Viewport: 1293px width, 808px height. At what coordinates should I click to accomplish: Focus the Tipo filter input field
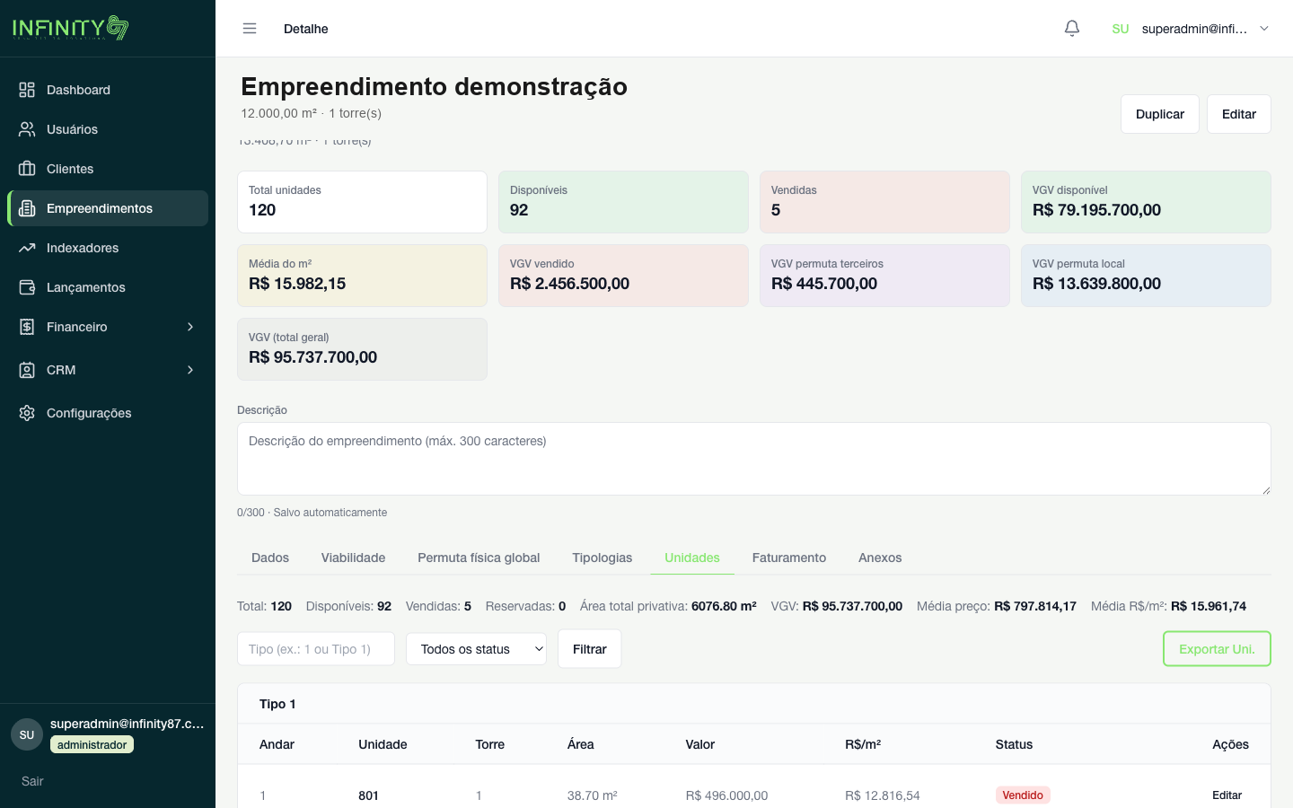316,649
